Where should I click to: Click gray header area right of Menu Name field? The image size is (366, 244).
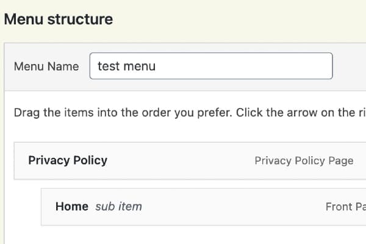349,66
